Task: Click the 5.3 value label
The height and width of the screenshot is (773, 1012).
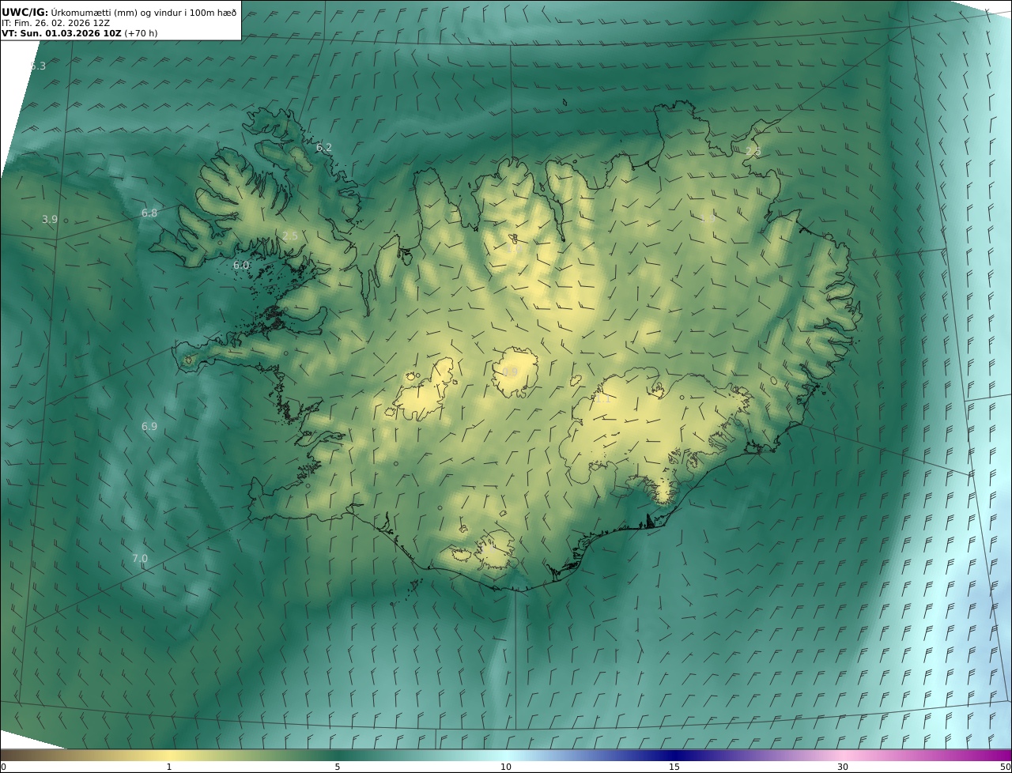Action: coord(37,66)
